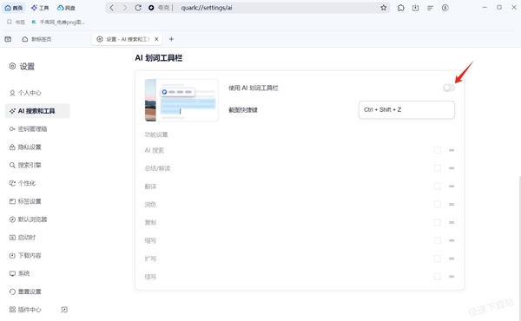Go back with the back arrow
The height and width of the screenshot is (321, 521).
coord(112,8)
